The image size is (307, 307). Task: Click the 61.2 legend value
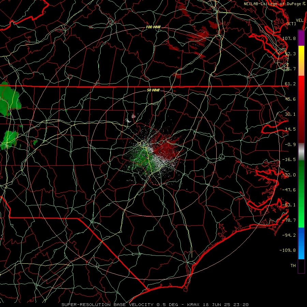(x=290, y=84)
